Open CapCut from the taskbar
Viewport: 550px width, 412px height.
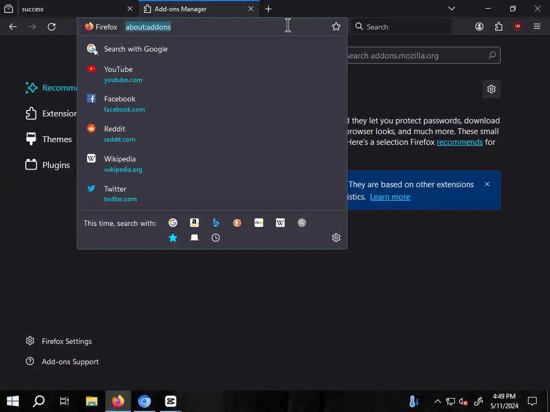pos(170,401)
